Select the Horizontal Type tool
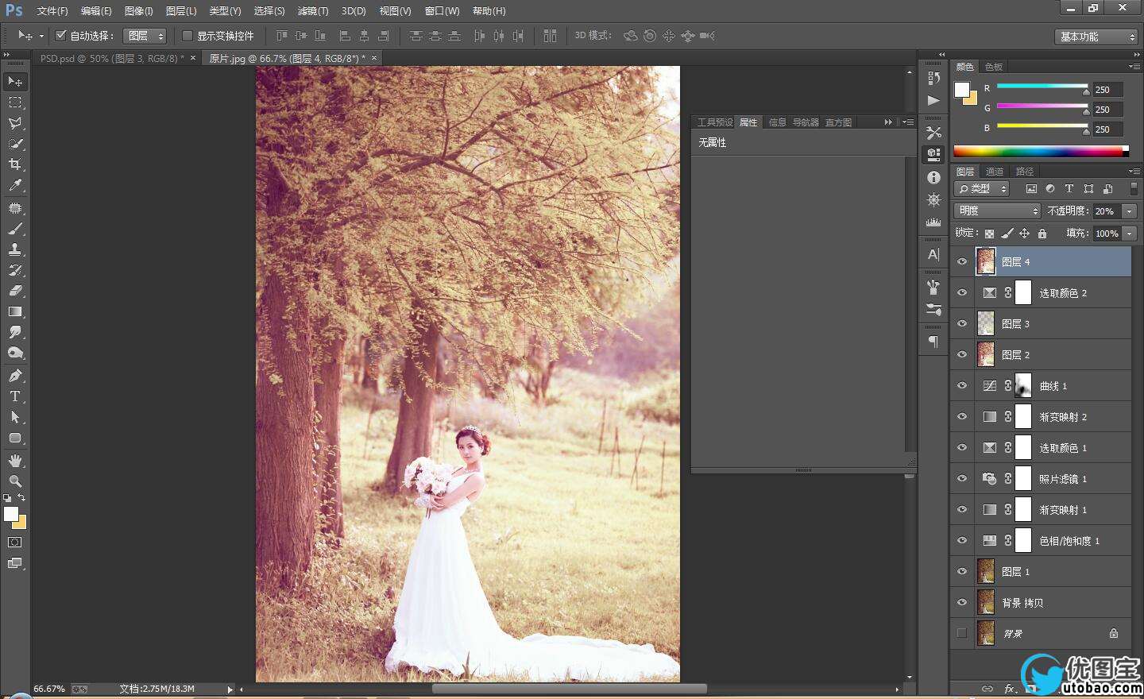1144x699 pixels. coord(15,396)
